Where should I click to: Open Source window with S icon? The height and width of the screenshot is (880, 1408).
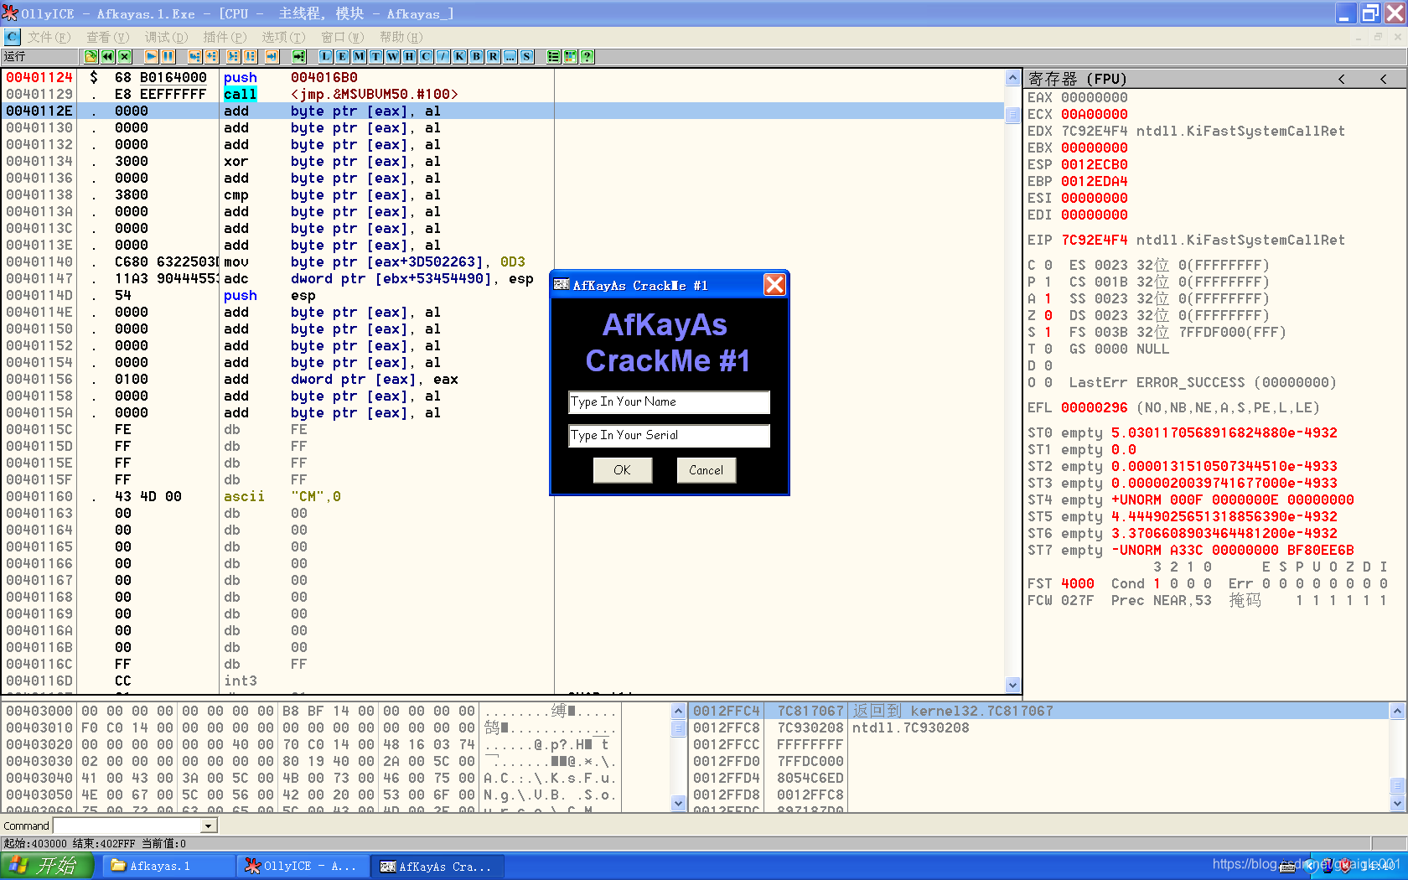tap(527, 56)
